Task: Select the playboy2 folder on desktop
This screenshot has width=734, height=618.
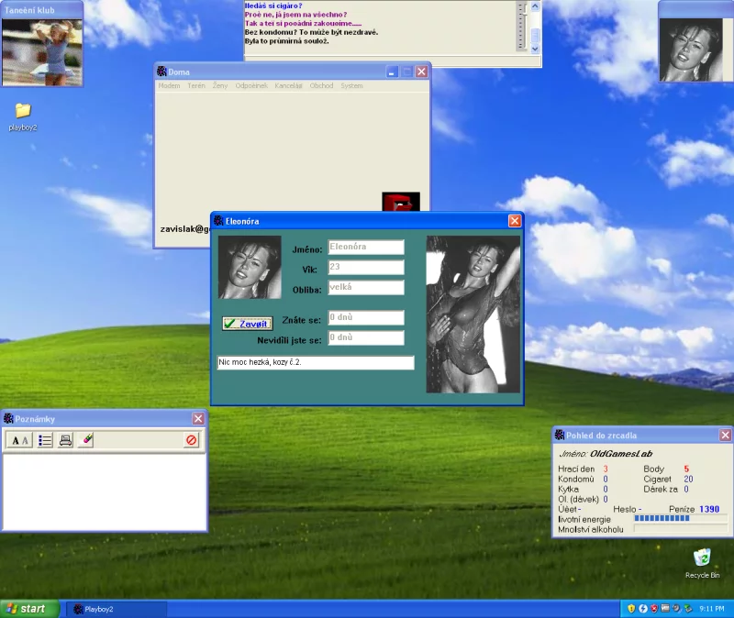Action: [22, 116]
